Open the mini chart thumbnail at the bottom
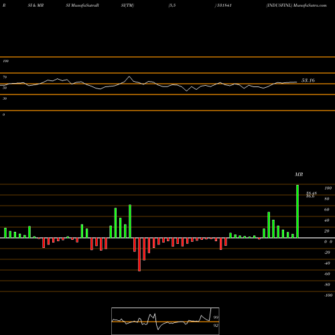Screen dimensions: 335x335 [165, 321]
